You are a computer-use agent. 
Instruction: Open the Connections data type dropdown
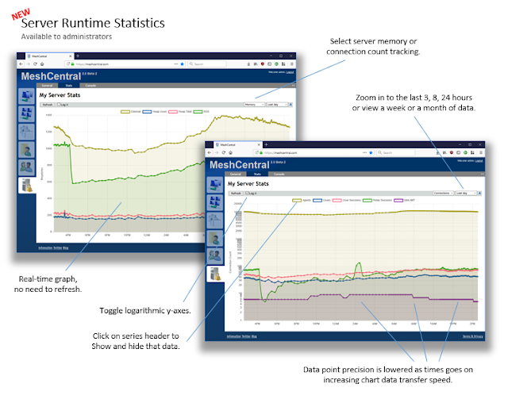click(x=443, y=194)
